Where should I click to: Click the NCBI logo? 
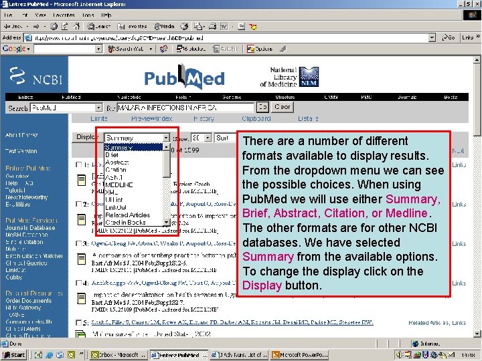[35, 76]
